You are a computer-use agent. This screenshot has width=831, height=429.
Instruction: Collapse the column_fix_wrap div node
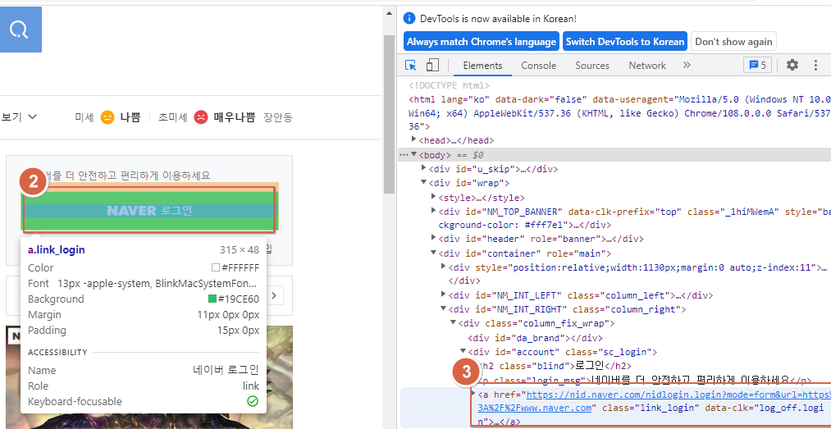[x=454, y=322]
